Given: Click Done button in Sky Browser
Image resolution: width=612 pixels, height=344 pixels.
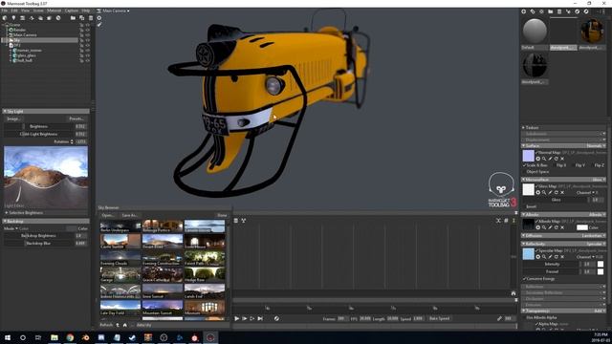Looking at the screenshot, I should click(222, 215).
